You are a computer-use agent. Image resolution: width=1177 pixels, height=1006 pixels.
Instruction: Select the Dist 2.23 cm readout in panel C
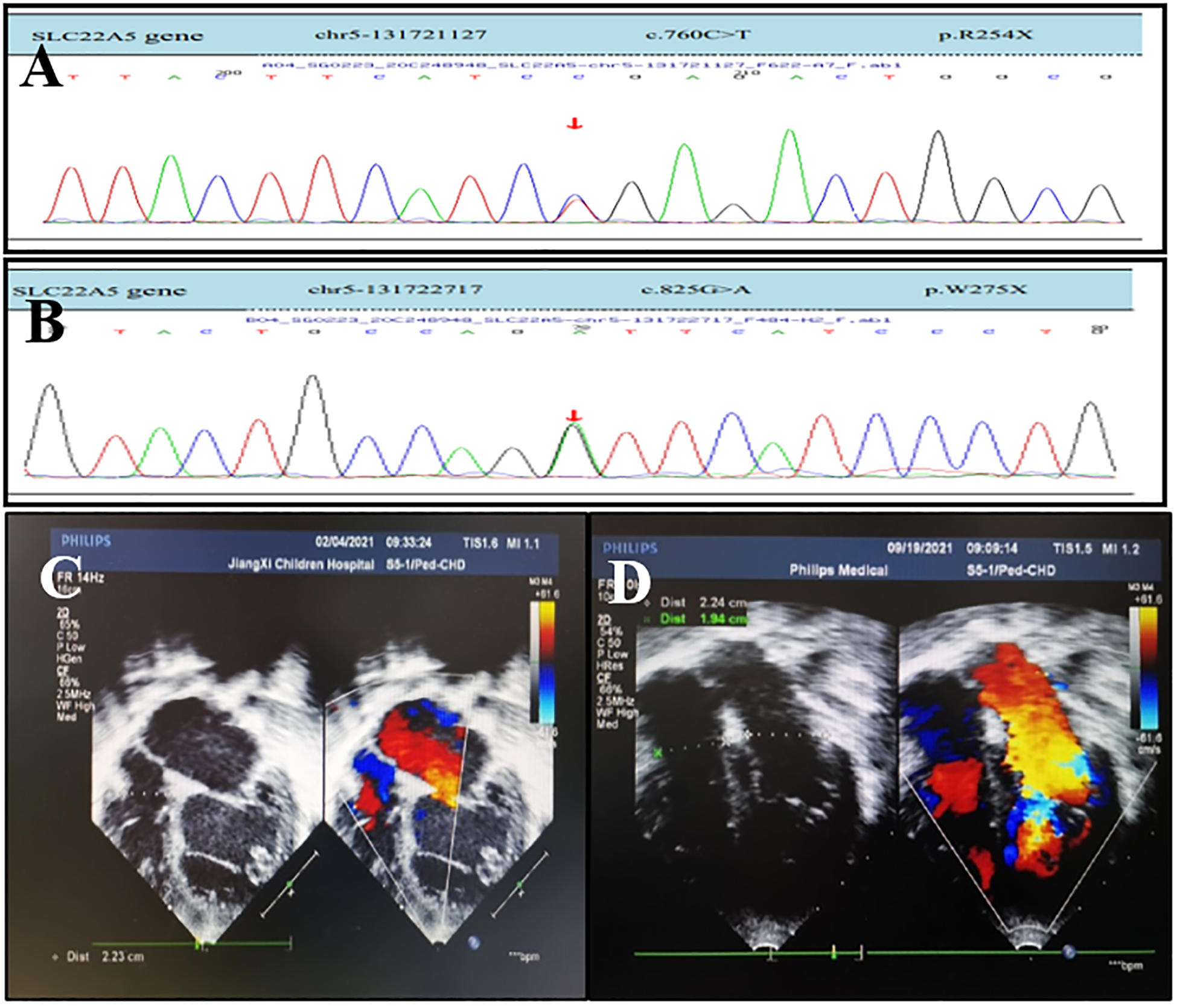tap(106, 957)
